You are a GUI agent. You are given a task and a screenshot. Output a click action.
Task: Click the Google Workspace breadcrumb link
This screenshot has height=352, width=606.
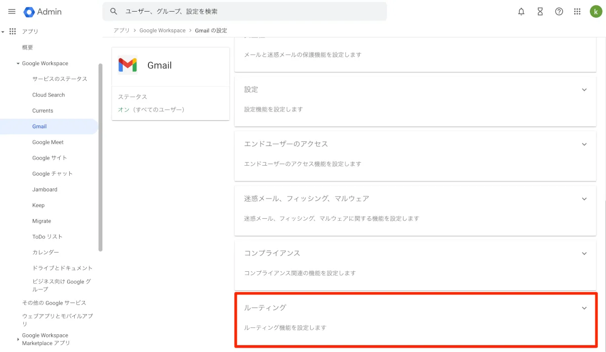pos(163,30)
